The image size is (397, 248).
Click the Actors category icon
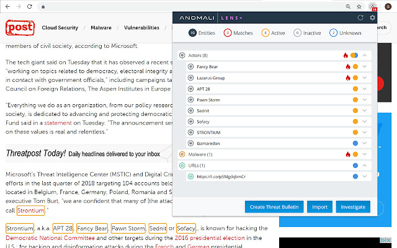182,55
